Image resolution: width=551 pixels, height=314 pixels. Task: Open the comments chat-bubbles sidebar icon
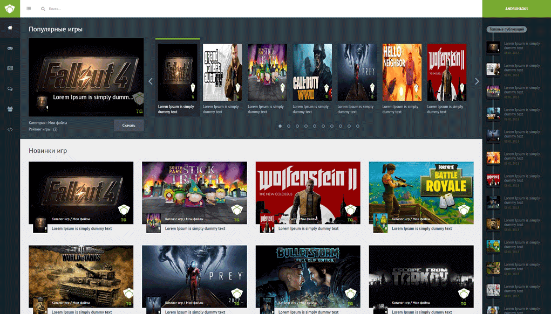tap(10, 89)
